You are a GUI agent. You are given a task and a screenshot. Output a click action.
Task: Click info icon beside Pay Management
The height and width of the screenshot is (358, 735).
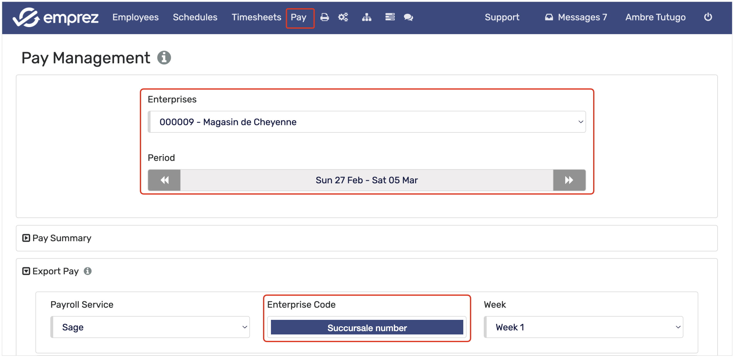point(164,58)
